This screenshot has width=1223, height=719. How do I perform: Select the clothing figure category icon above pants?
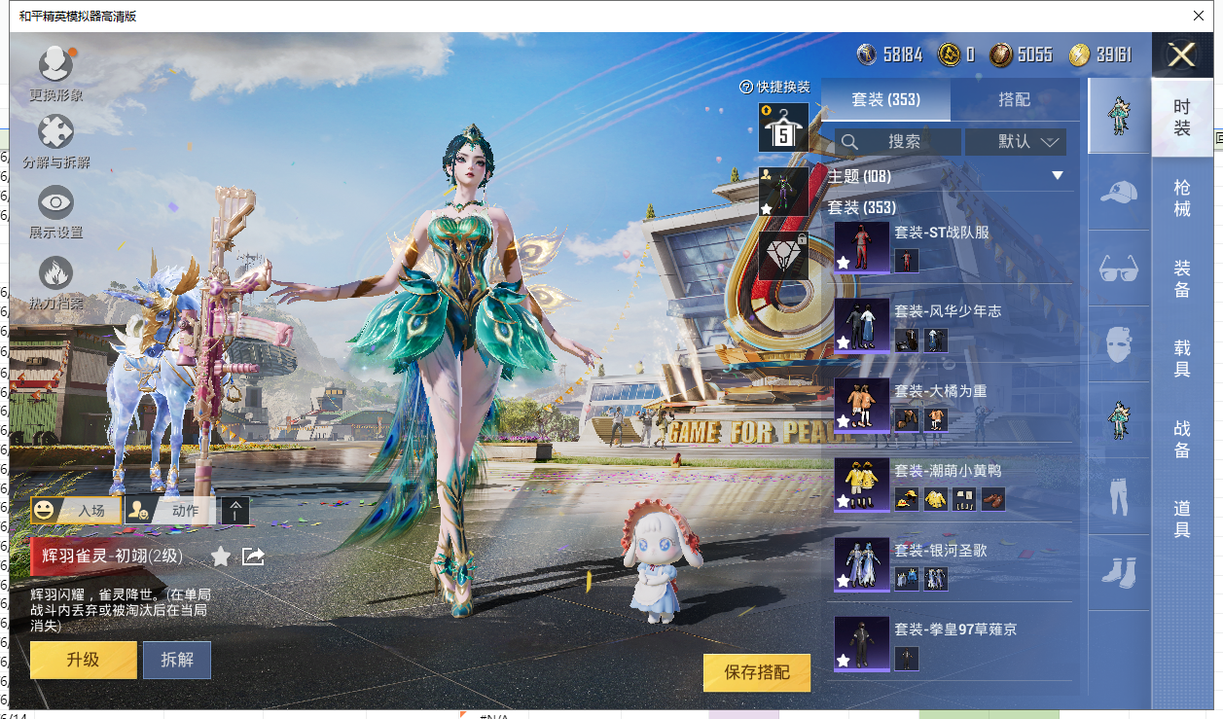pyautogui.click(x=1119, y=420)
